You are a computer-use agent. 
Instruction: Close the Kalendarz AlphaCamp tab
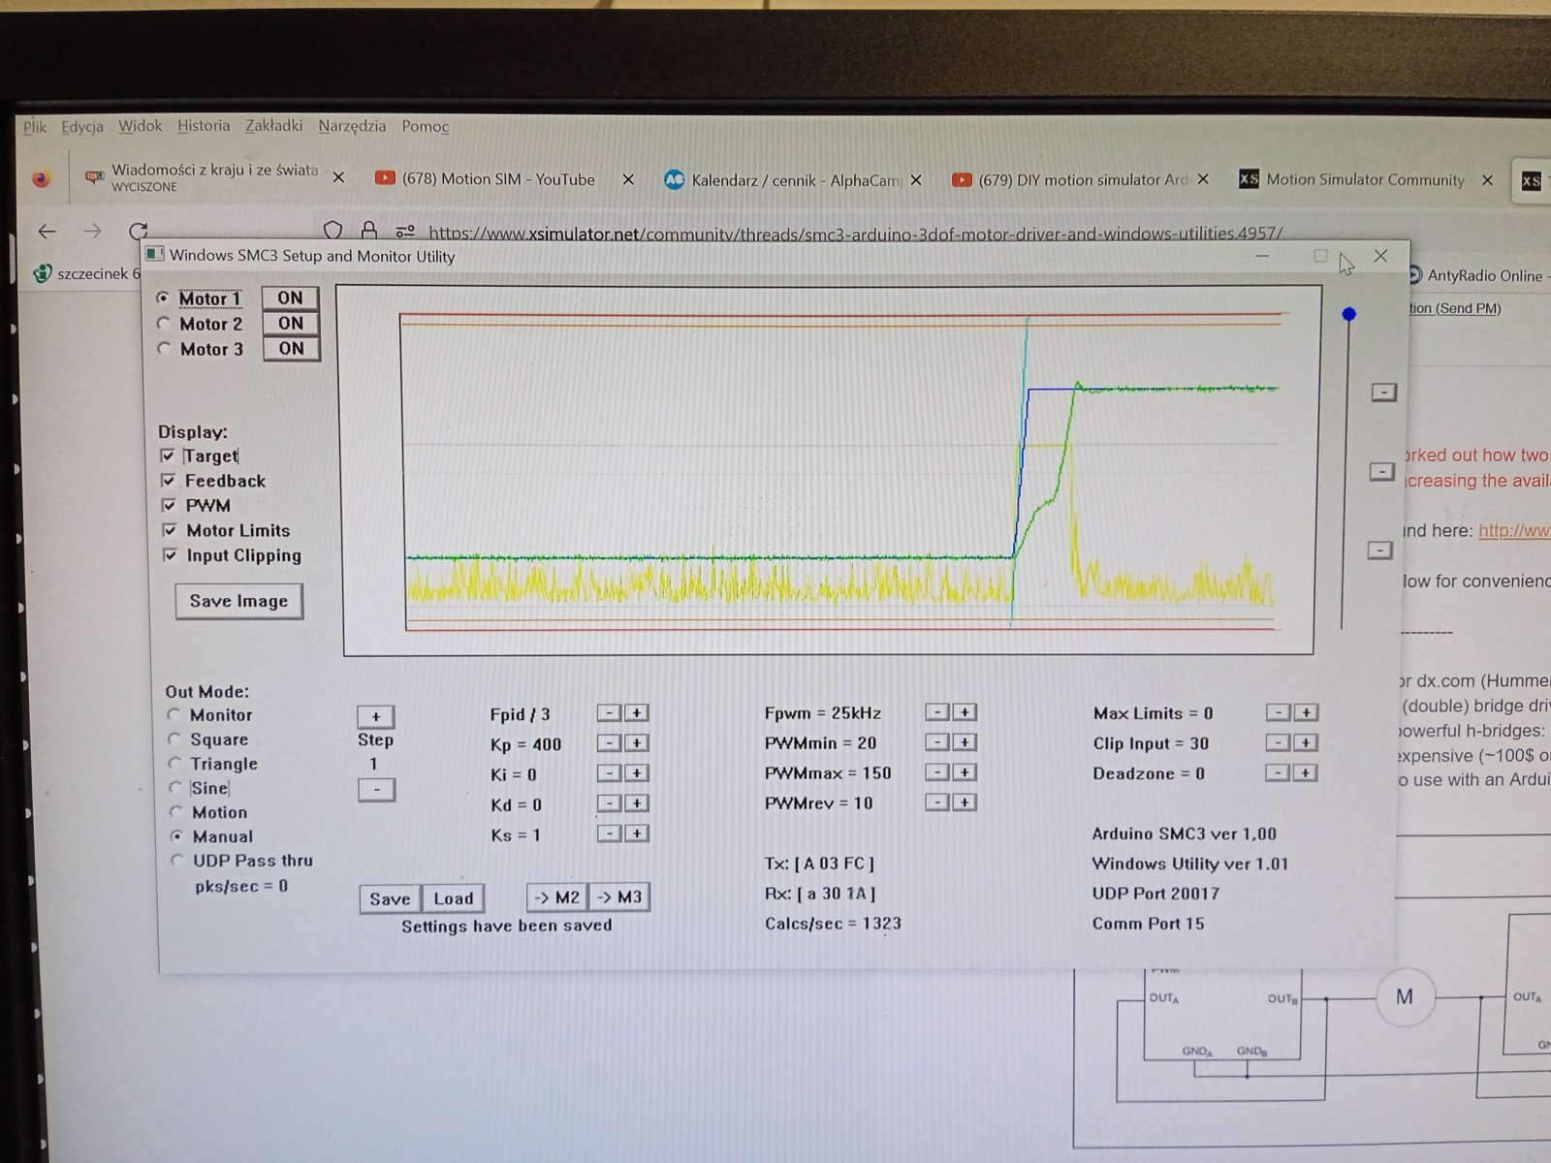pyautogui.click(x=916, y=179)
